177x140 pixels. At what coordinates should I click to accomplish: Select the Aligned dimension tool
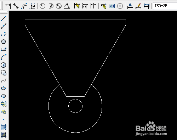click(x=16, y=6)
